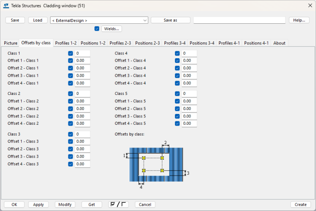Close the Cladding window dialog
The height and width of the screenshot is (211, 316).
click(310, 6)
